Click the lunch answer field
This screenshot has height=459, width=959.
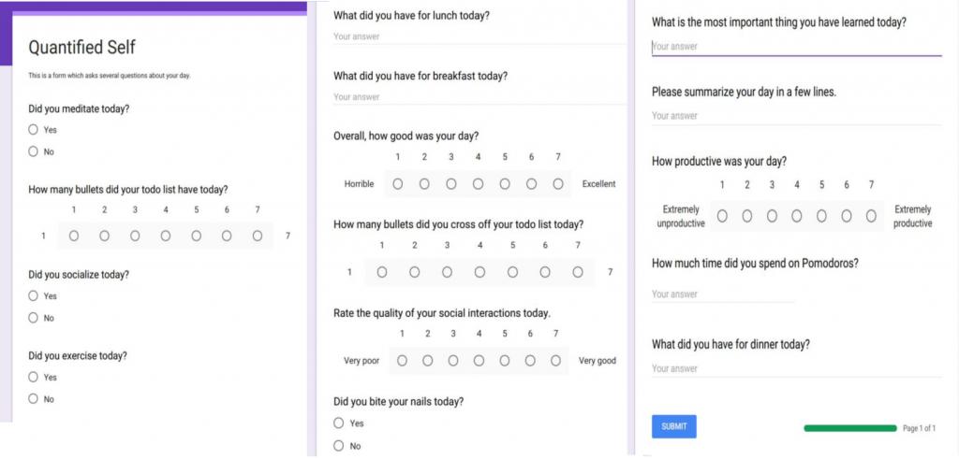(479, 36)
